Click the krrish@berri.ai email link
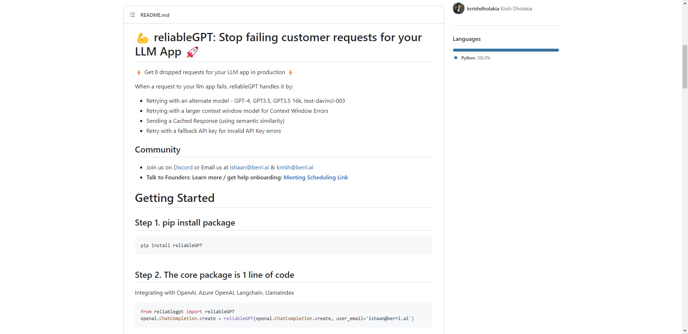 (x=295, y=168)
